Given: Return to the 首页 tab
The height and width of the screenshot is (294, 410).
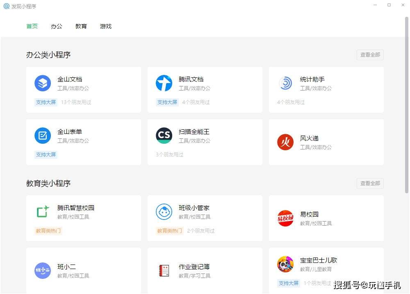Looking at the screenshot, I should tap(32, 26).
